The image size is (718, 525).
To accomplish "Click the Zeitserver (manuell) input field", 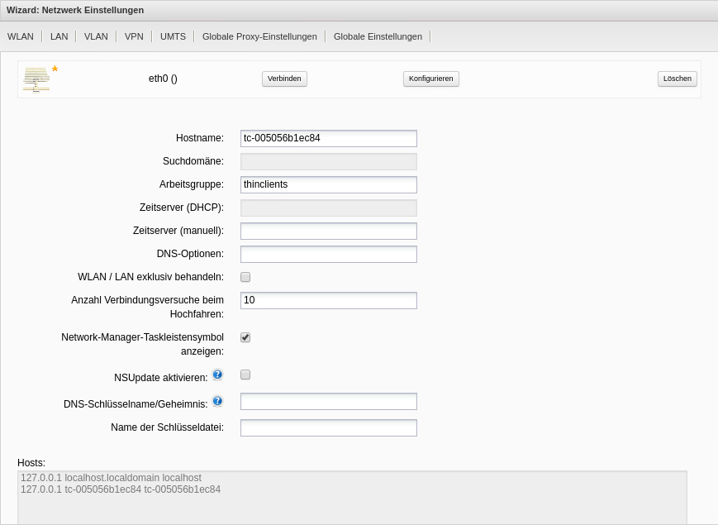I will pyautogui.click(x=327, y=231).
